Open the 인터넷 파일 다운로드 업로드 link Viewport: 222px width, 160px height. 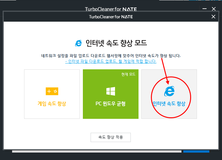coord(111,61)
